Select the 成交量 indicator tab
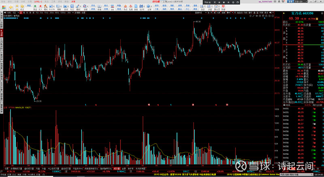The image size is (324, 177). coord(117,168)
